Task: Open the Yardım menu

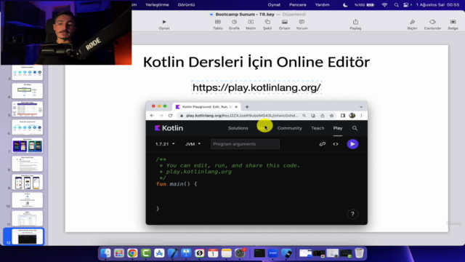Action: [322, 5]
